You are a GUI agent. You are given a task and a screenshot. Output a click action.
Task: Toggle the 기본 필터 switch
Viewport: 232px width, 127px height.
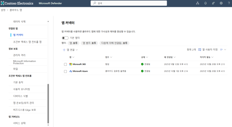point(65,38)
